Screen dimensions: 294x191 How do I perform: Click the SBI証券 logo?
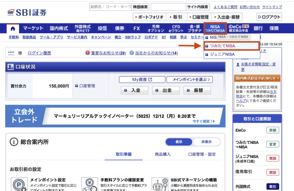tap(27, 13)
